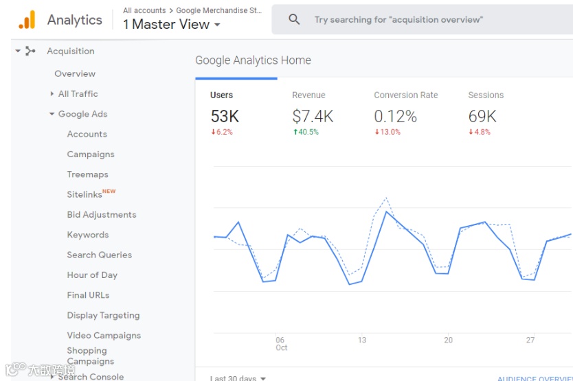Open the Video Campaigns report
Screen dimensions: 573x381
(x=104, y=335)
